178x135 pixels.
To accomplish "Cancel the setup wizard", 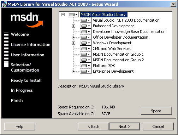I will [x=158, y=126].
